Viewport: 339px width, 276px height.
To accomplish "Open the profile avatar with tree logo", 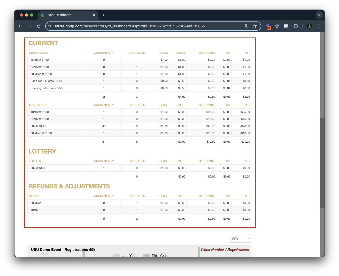I will tap(310, 26).
